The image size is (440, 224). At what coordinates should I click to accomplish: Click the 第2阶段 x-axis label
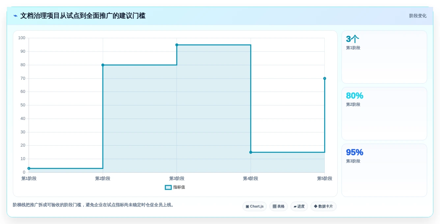103,179
